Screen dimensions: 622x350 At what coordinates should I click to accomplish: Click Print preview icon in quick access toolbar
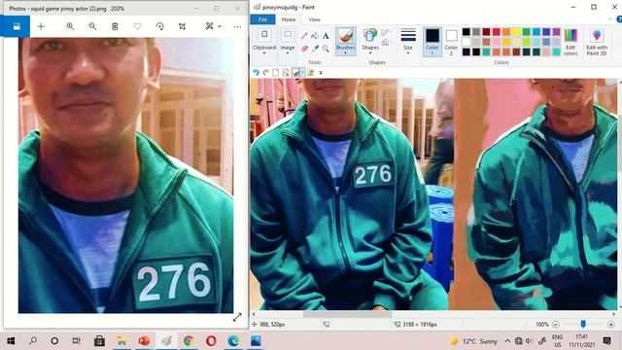tap(285, 73)
